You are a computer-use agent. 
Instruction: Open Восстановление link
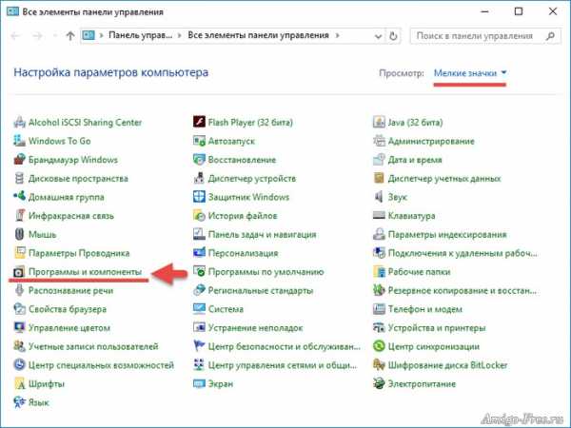click(242, 160)
